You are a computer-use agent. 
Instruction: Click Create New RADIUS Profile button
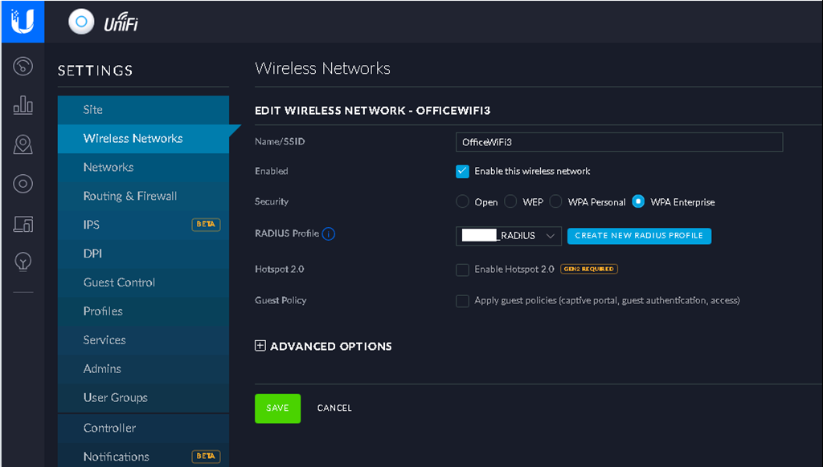639,236
